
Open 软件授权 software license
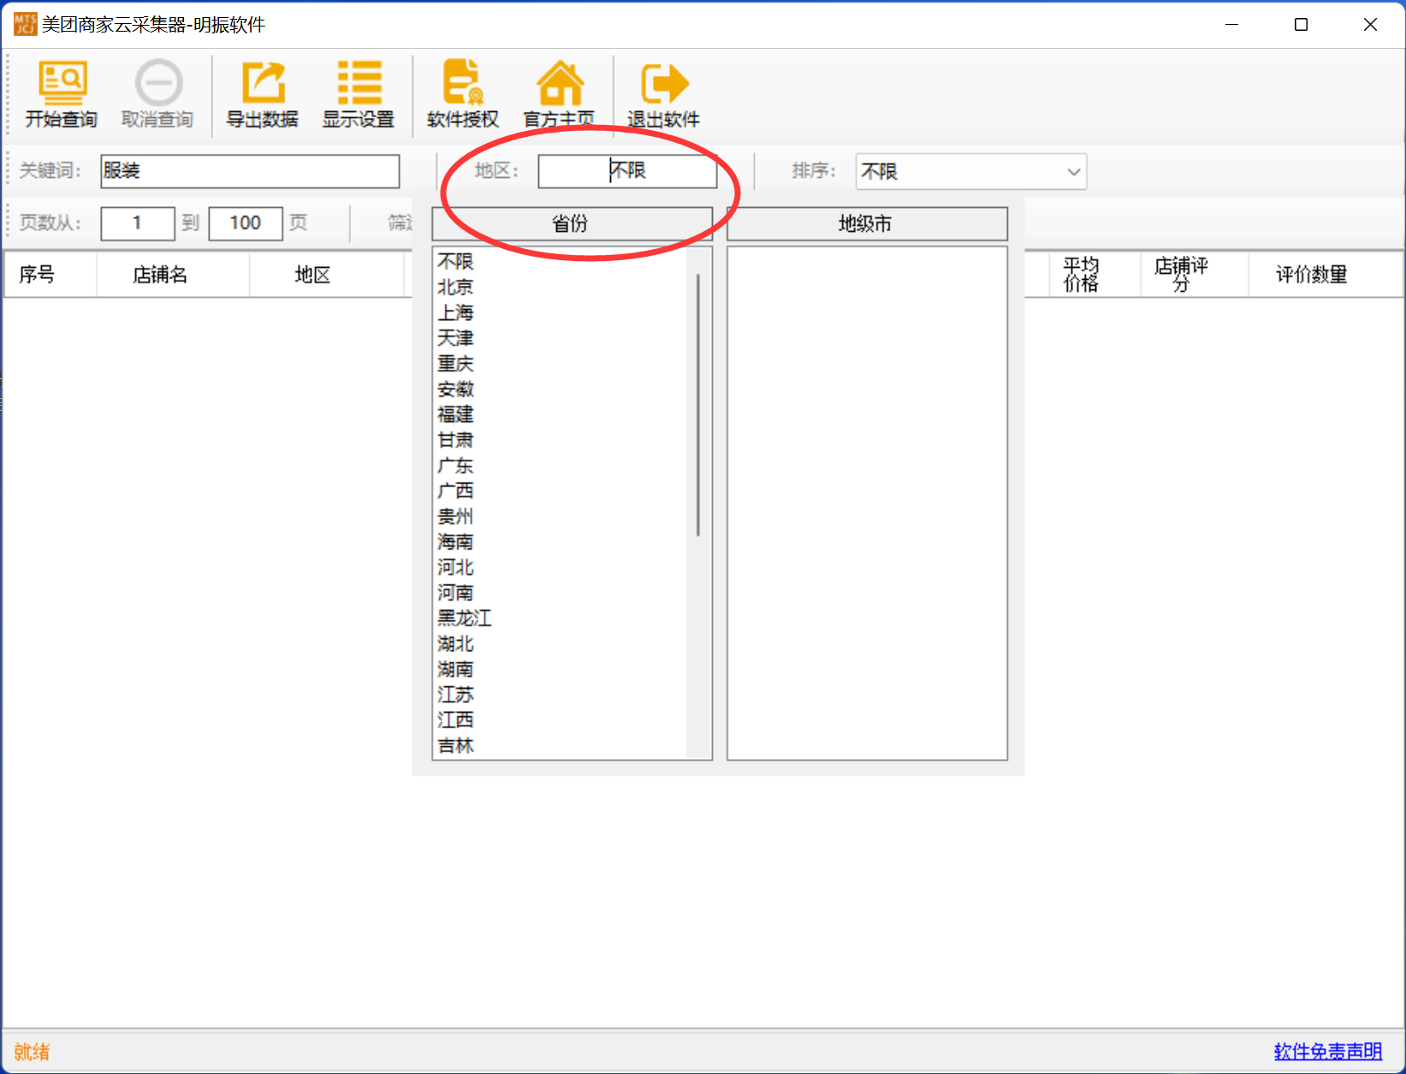pos(463,94)
